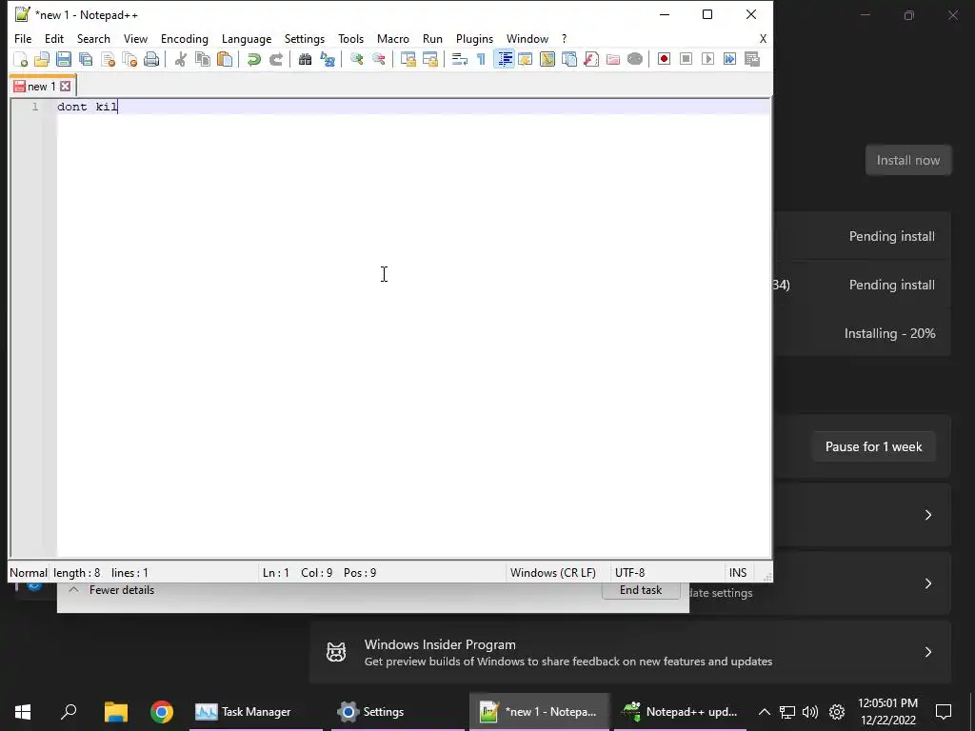The image size is (975, 731).
Task: Open the Encoding menu
Action: click(185, 38)
